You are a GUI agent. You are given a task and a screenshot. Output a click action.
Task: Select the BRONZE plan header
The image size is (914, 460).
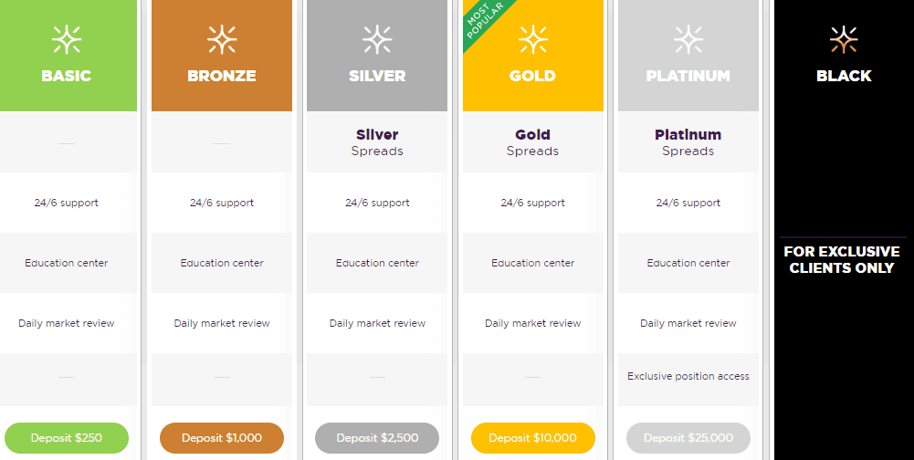[x=222, y=76]
